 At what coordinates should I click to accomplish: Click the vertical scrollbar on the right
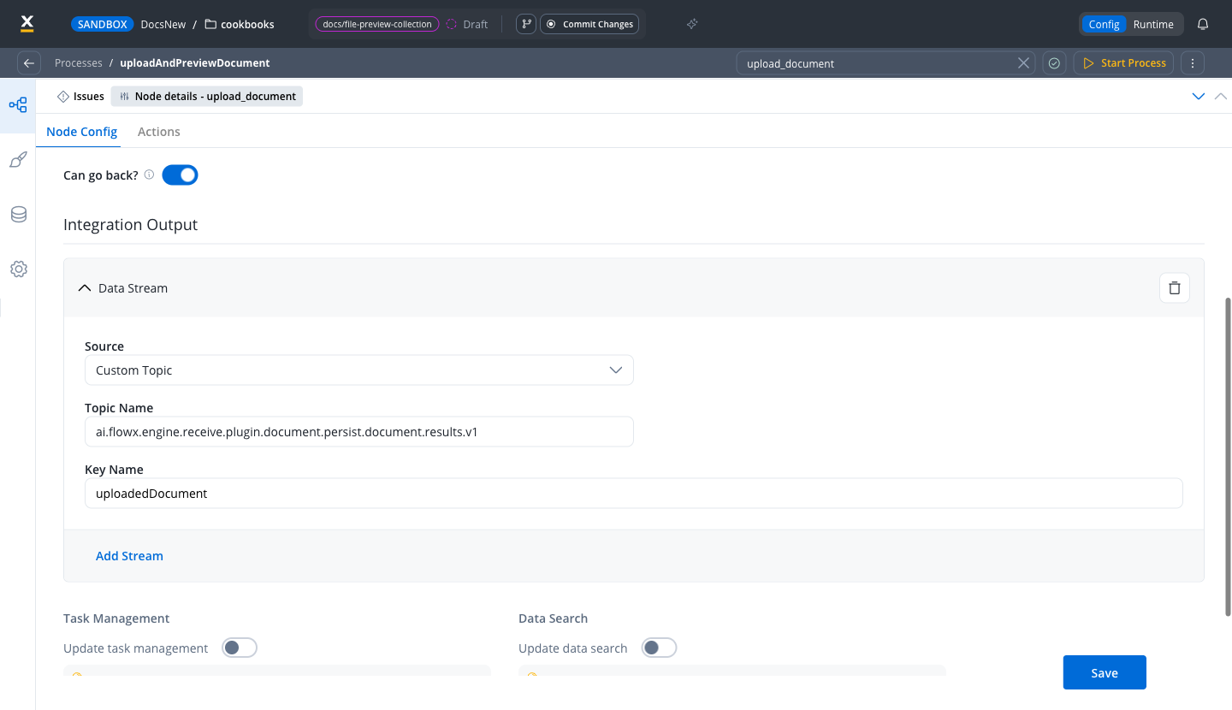pos(1229,456)
